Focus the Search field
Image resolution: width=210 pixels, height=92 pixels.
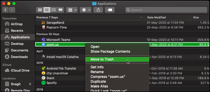tap(166, 10)
